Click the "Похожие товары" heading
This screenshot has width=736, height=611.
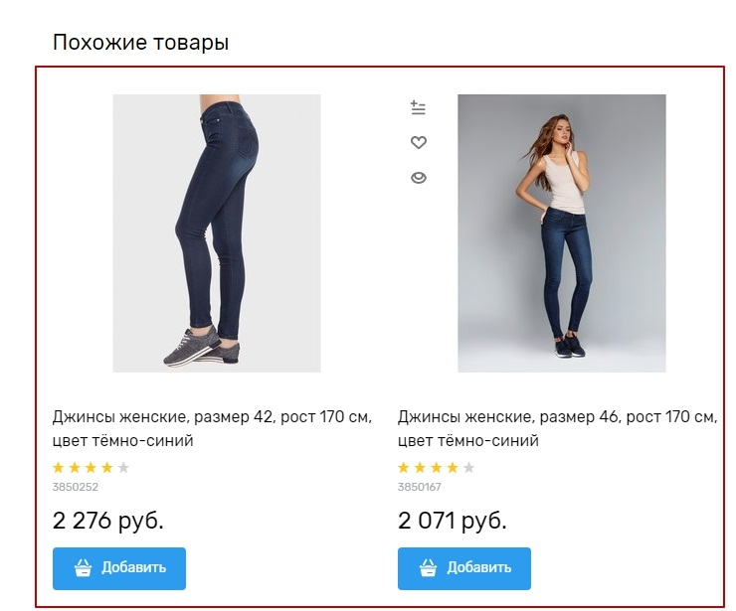(140, 43)
